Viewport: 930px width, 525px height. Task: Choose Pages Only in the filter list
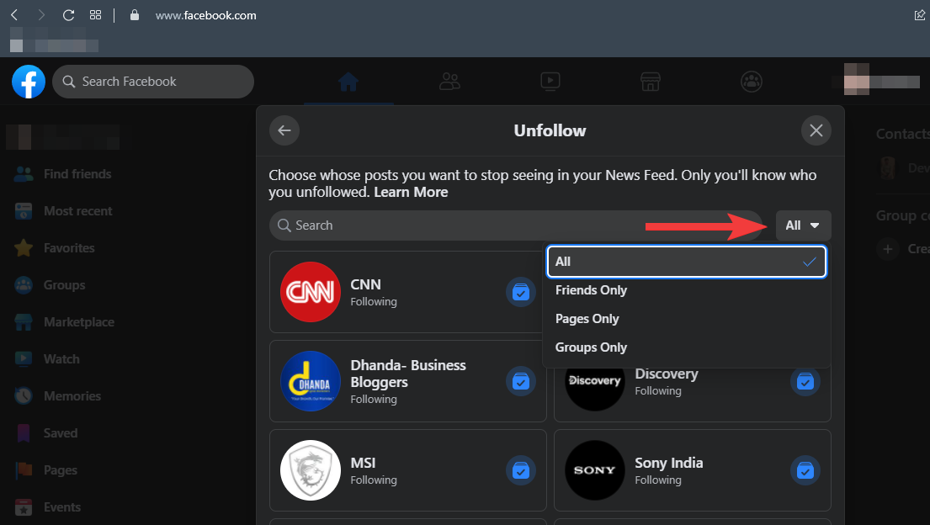pos(587,319)
